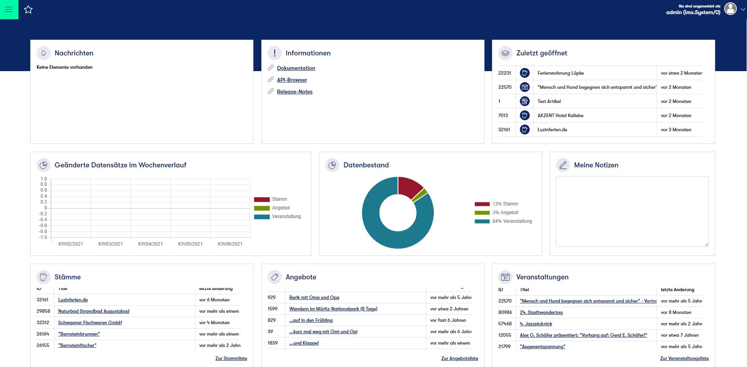Open the Release-Notes link

[x=294, y=92]
